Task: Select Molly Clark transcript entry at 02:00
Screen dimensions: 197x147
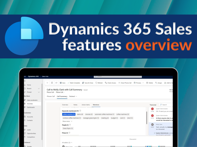Action: (161, 127)
